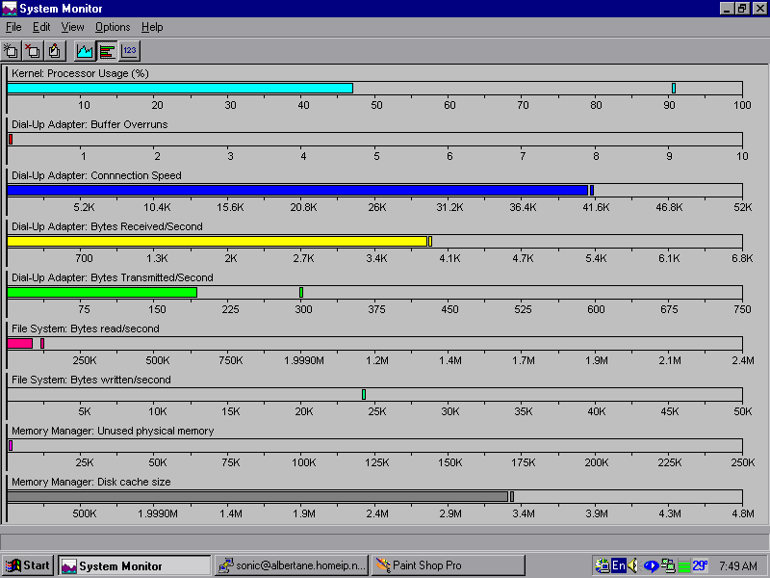Open the sonic@albertane taskbar window
This screenshot has height=578, width=770.
click(x=291, y=565)
